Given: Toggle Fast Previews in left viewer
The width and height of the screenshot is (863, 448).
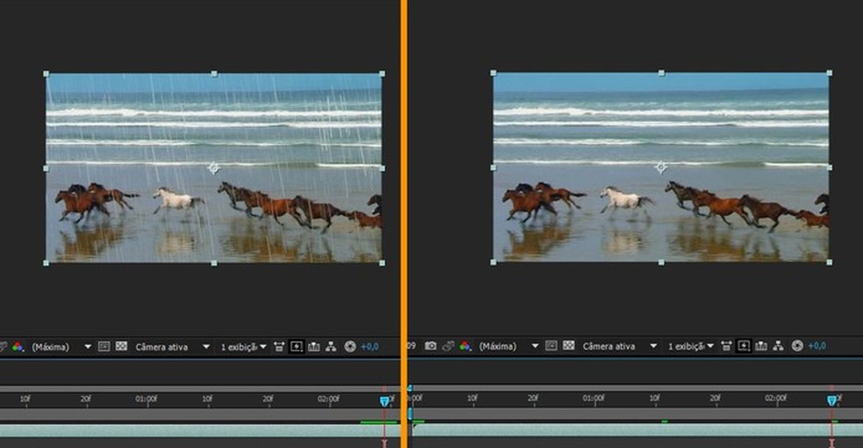Looking at the screenshot, I should click(x=296, y=346).
